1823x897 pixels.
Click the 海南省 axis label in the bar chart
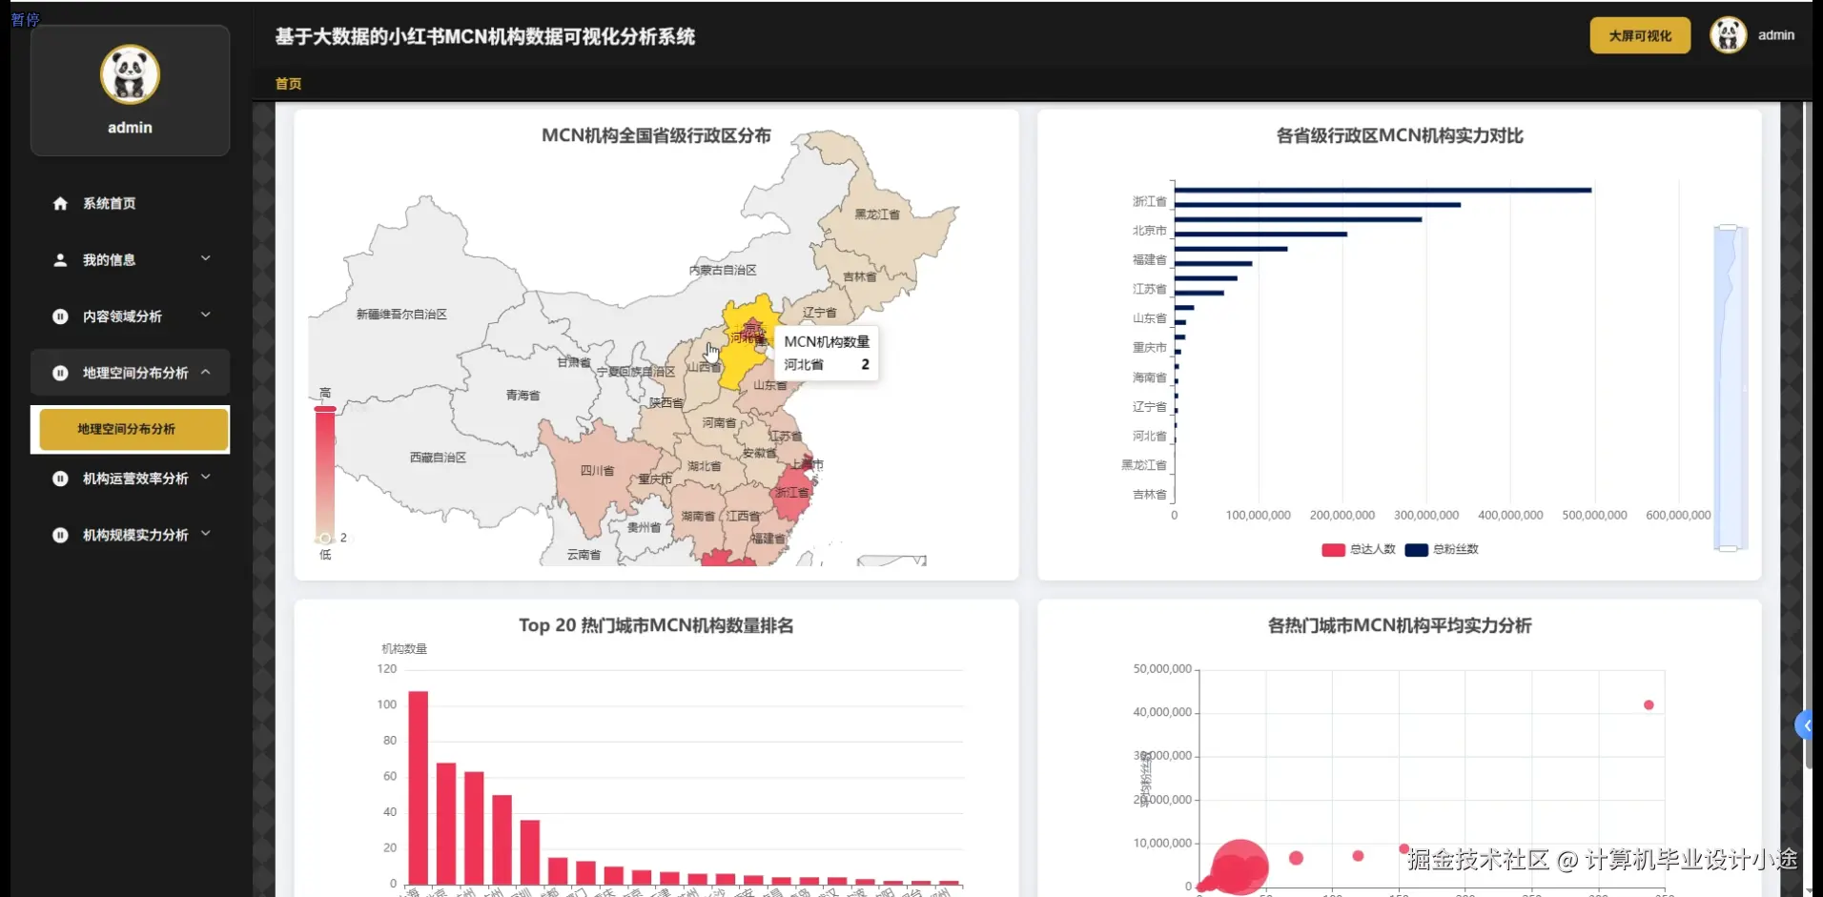coord(1149,377)
